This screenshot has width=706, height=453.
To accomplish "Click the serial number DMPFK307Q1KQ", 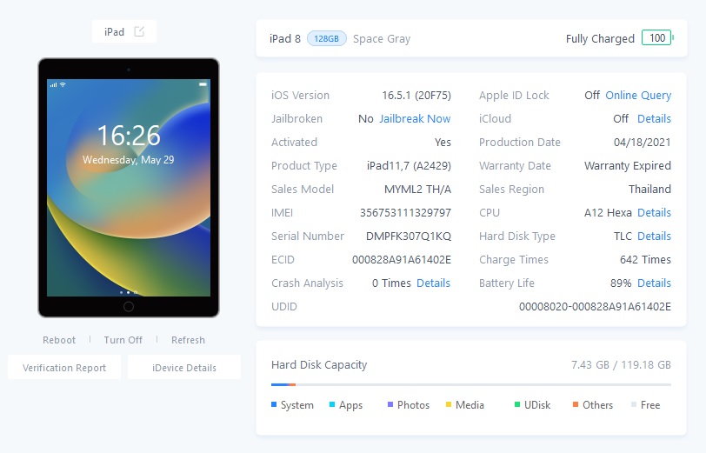I will click(409, 236).
